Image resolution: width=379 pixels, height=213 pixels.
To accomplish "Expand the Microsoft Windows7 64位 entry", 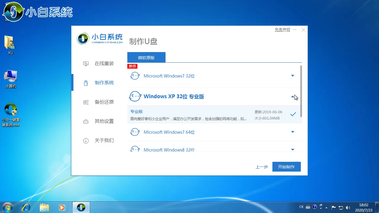I will (293, 132).
